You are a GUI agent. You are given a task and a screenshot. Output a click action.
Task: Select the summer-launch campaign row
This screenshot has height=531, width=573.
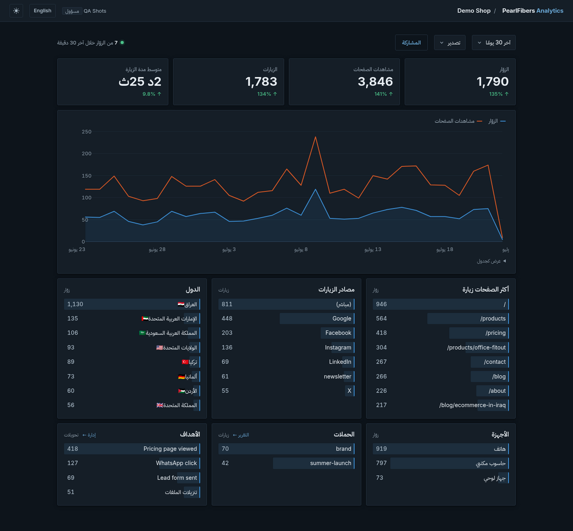point(286,463)
